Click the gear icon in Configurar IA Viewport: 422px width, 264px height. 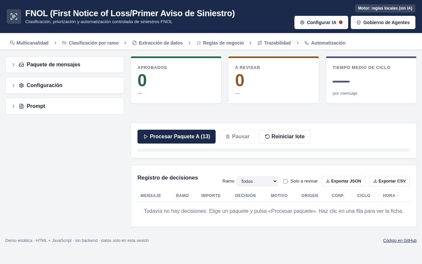302,22
